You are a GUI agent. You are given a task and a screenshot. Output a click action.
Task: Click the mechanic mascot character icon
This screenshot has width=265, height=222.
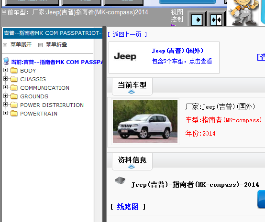pyautogui.click(x=243, y=13)
